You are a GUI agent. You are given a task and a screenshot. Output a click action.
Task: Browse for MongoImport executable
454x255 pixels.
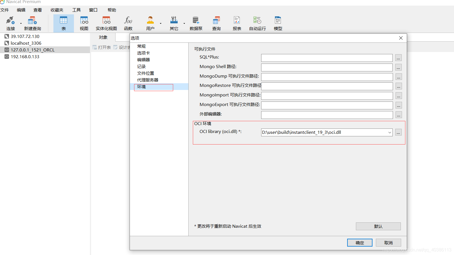pos(398,96)
